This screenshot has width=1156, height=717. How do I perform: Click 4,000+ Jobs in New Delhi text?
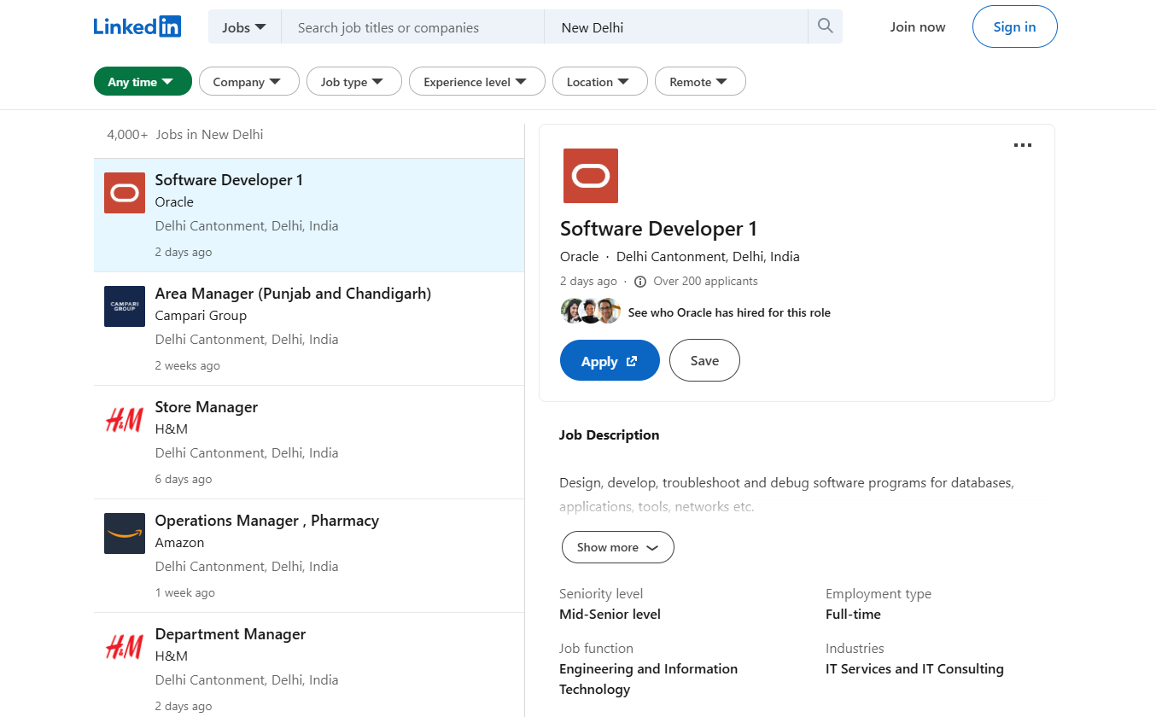(185, 134)
